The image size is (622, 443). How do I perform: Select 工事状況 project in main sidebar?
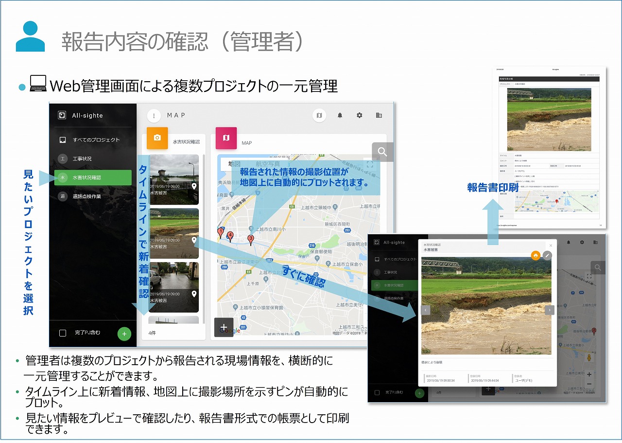pos(93,159)
